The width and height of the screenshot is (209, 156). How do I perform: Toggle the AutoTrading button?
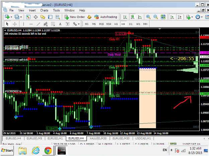coord(106,17)
